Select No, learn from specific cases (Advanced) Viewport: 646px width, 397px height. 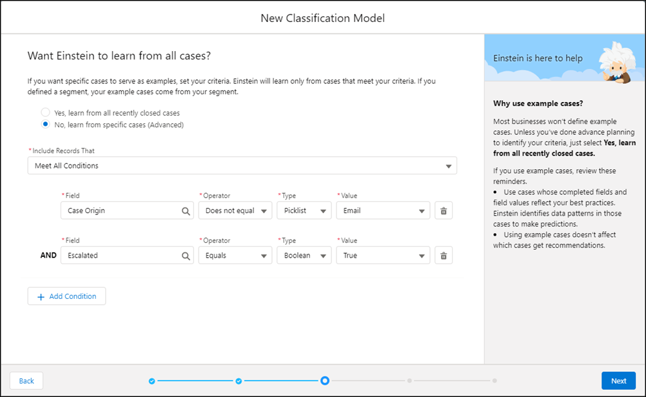[x=45, y=125]
